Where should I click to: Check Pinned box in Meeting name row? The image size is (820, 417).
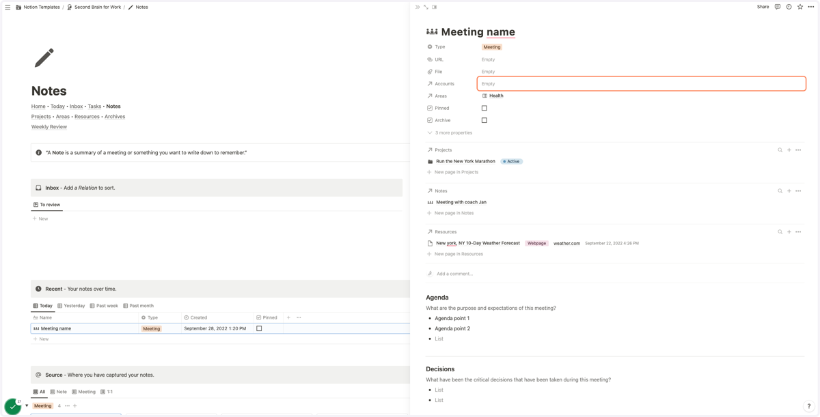(259, 328)
